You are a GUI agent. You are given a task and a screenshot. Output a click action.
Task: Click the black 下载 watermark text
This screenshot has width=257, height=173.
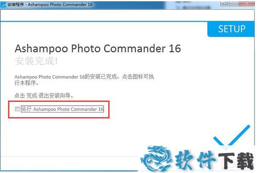236,160
